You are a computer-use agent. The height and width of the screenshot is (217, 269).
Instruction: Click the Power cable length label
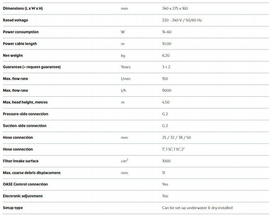[20, 44]
